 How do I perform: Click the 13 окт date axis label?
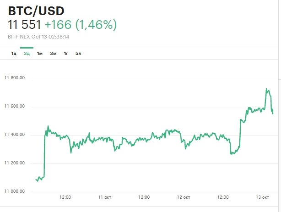pyautogui.click(x=262, y=197)
